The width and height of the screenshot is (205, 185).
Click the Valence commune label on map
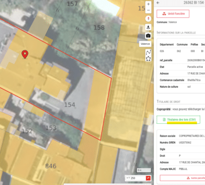coord(145,44)
